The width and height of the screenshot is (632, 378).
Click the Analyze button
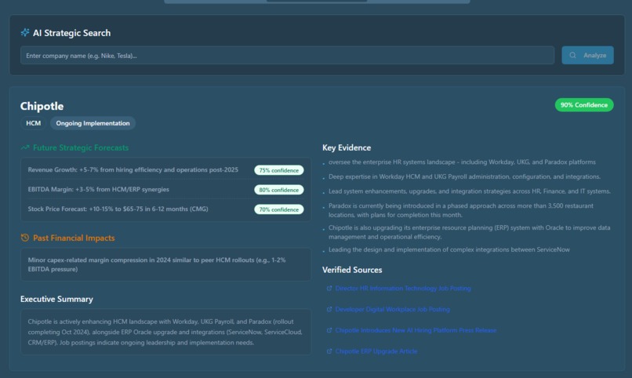[587, 55]
